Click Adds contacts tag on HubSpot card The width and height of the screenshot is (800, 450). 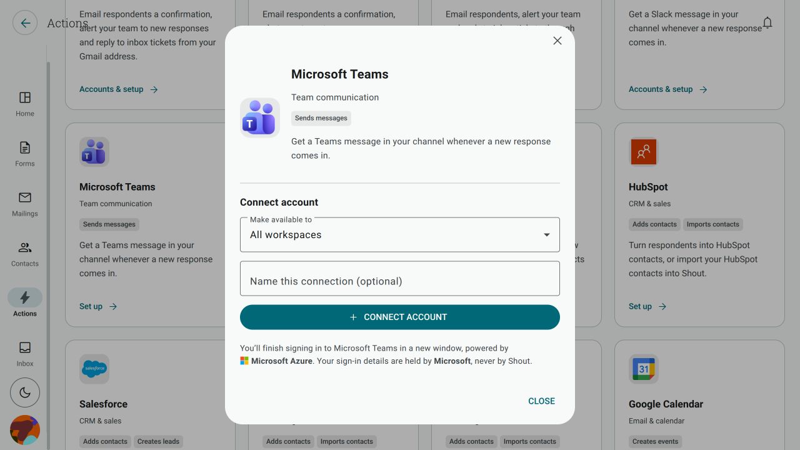(654, 224)
